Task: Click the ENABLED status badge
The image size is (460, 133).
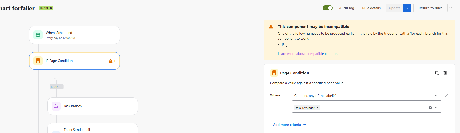Action: pyautogui.click(x=46, y=8)
